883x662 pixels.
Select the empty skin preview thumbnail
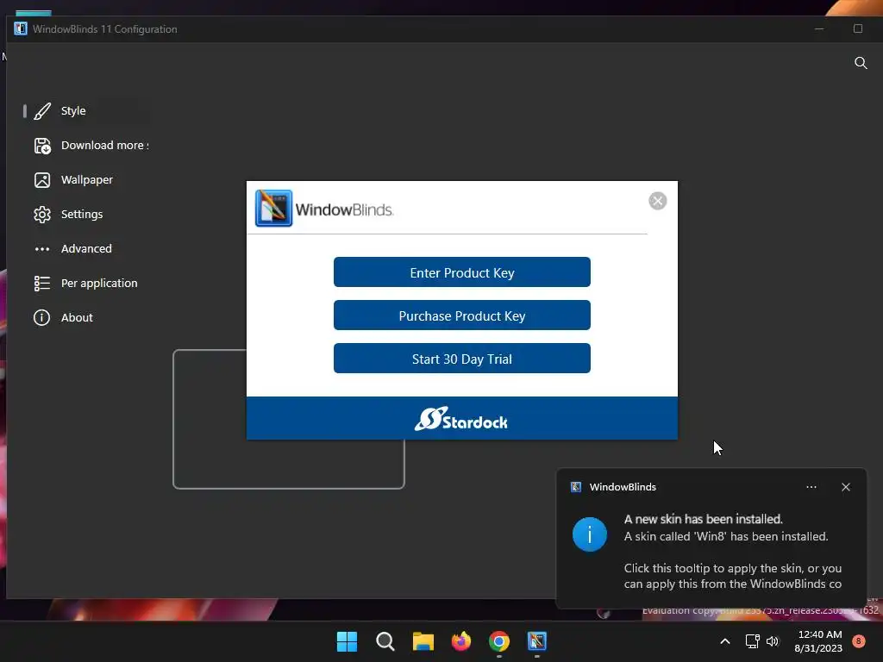(288, 419)
